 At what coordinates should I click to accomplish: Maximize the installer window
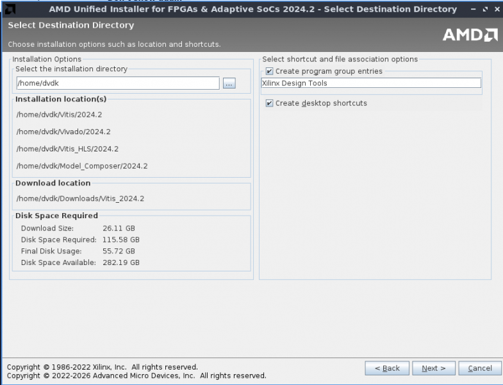pyautogui.click(x=485, y=9)
